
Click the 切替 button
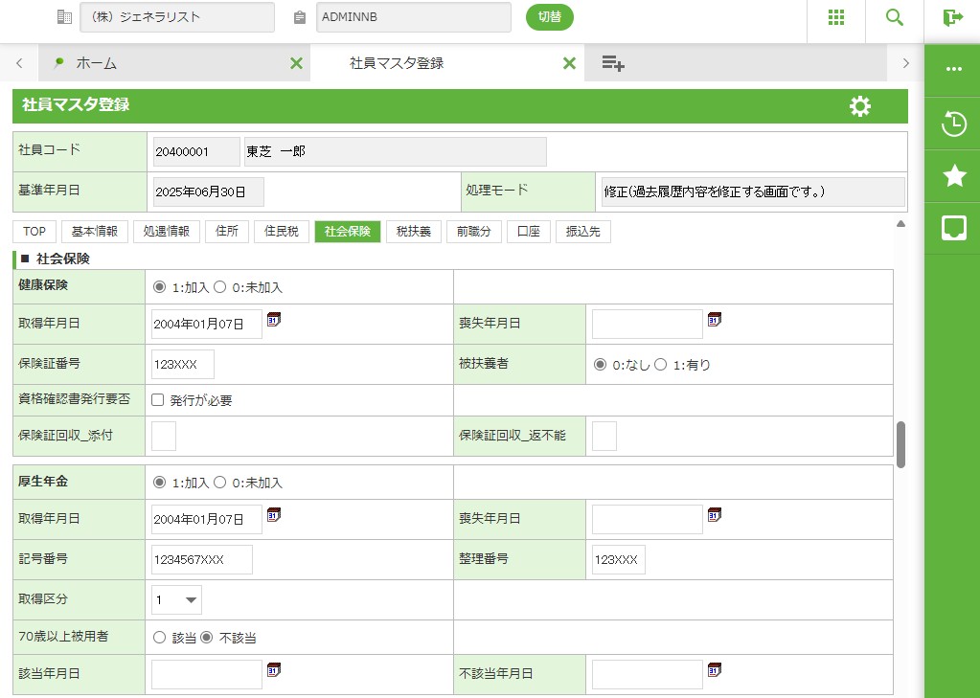(x=549, y=17)
